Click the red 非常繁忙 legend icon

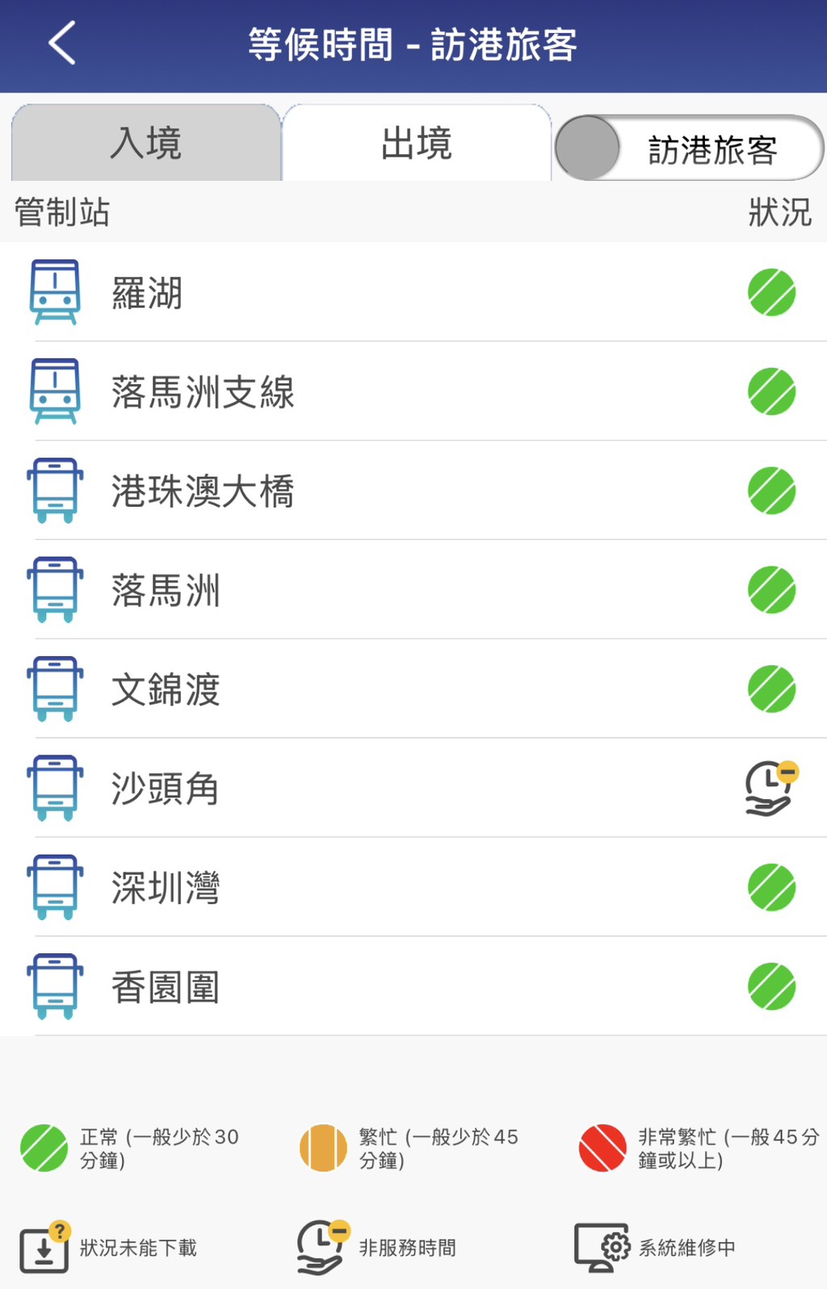point(602,1148)
